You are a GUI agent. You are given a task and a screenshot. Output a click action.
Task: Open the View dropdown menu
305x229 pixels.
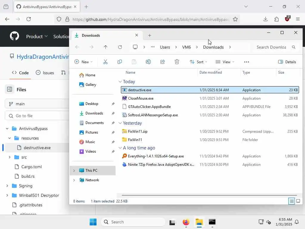(x=225, y=62)
